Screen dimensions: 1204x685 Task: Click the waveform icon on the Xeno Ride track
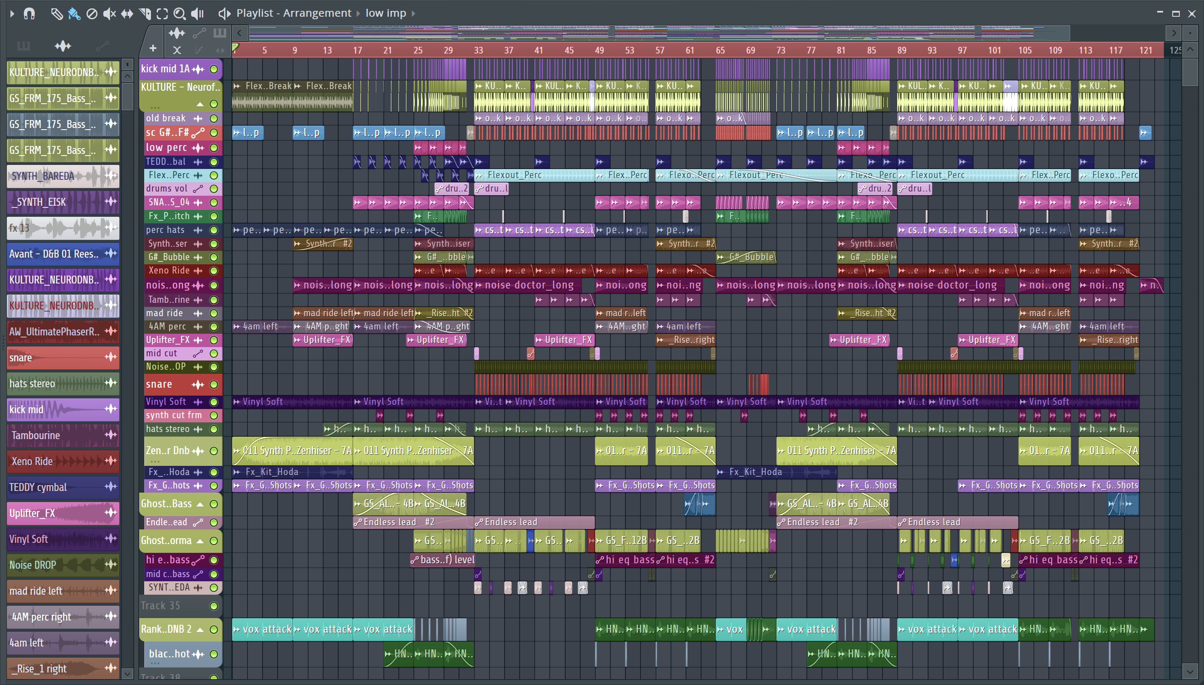198,271
